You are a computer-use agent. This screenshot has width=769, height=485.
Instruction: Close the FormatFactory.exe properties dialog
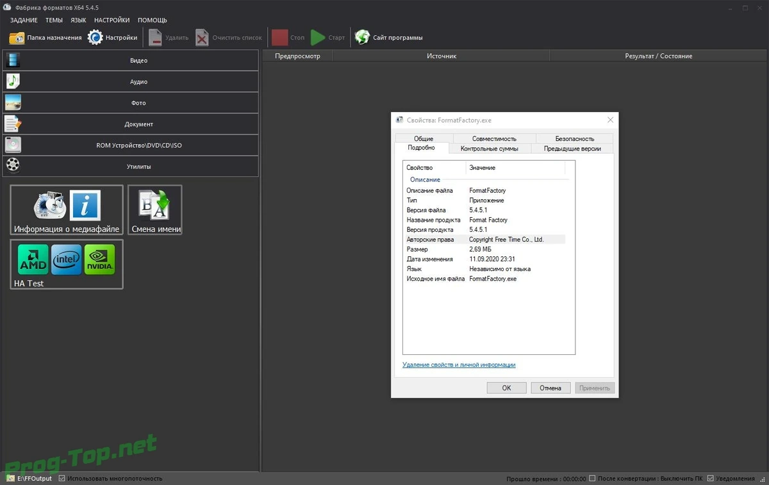coord(610,120)
